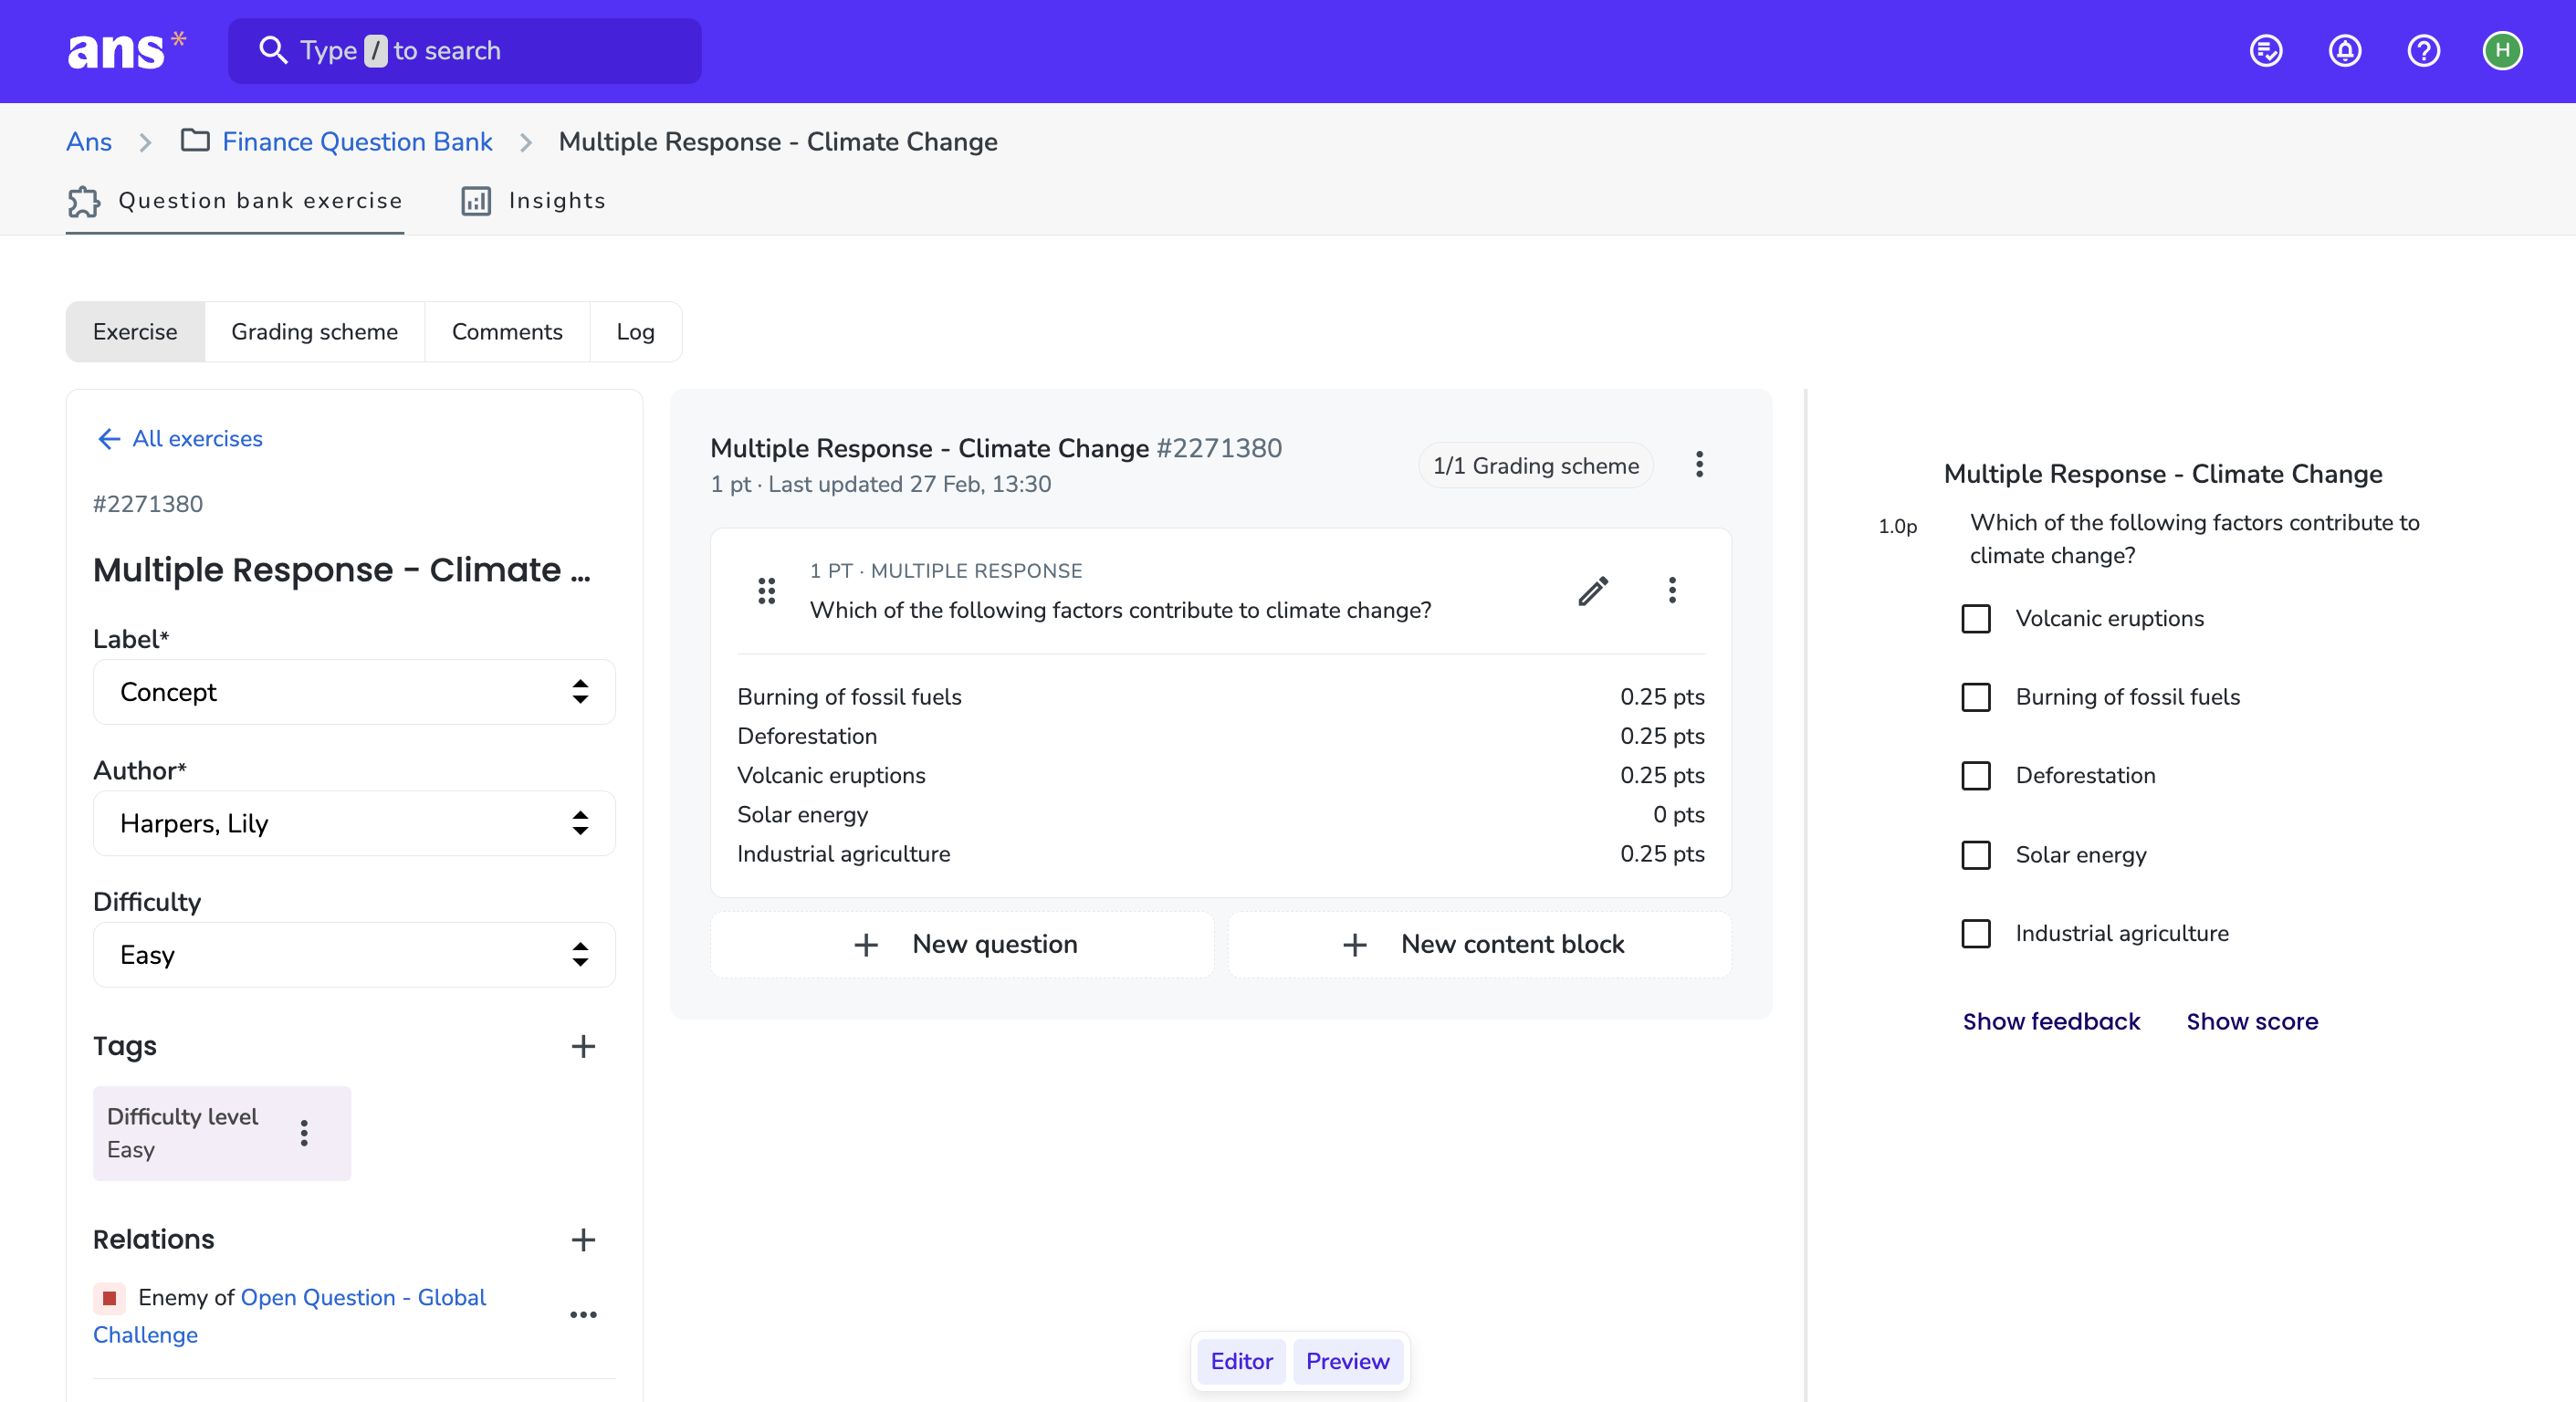Switch to the Comments tab
The width and height of the screenshot is (2576, 1402).
(507, 332)
